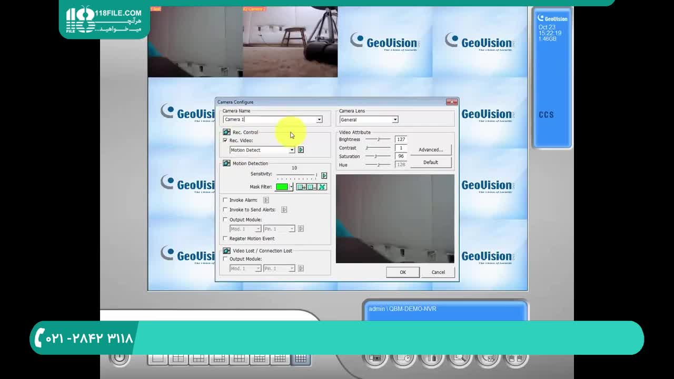The image size is (674, 379).
Task: Click the Rec. Control section icon
Action: (x=226, y=132)
